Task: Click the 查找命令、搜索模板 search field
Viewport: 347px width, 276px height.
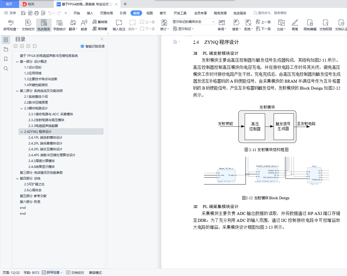Action: (x=270, y=13)
